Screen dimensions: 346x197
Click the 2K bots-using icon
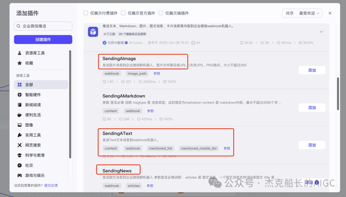click(262, 43)
